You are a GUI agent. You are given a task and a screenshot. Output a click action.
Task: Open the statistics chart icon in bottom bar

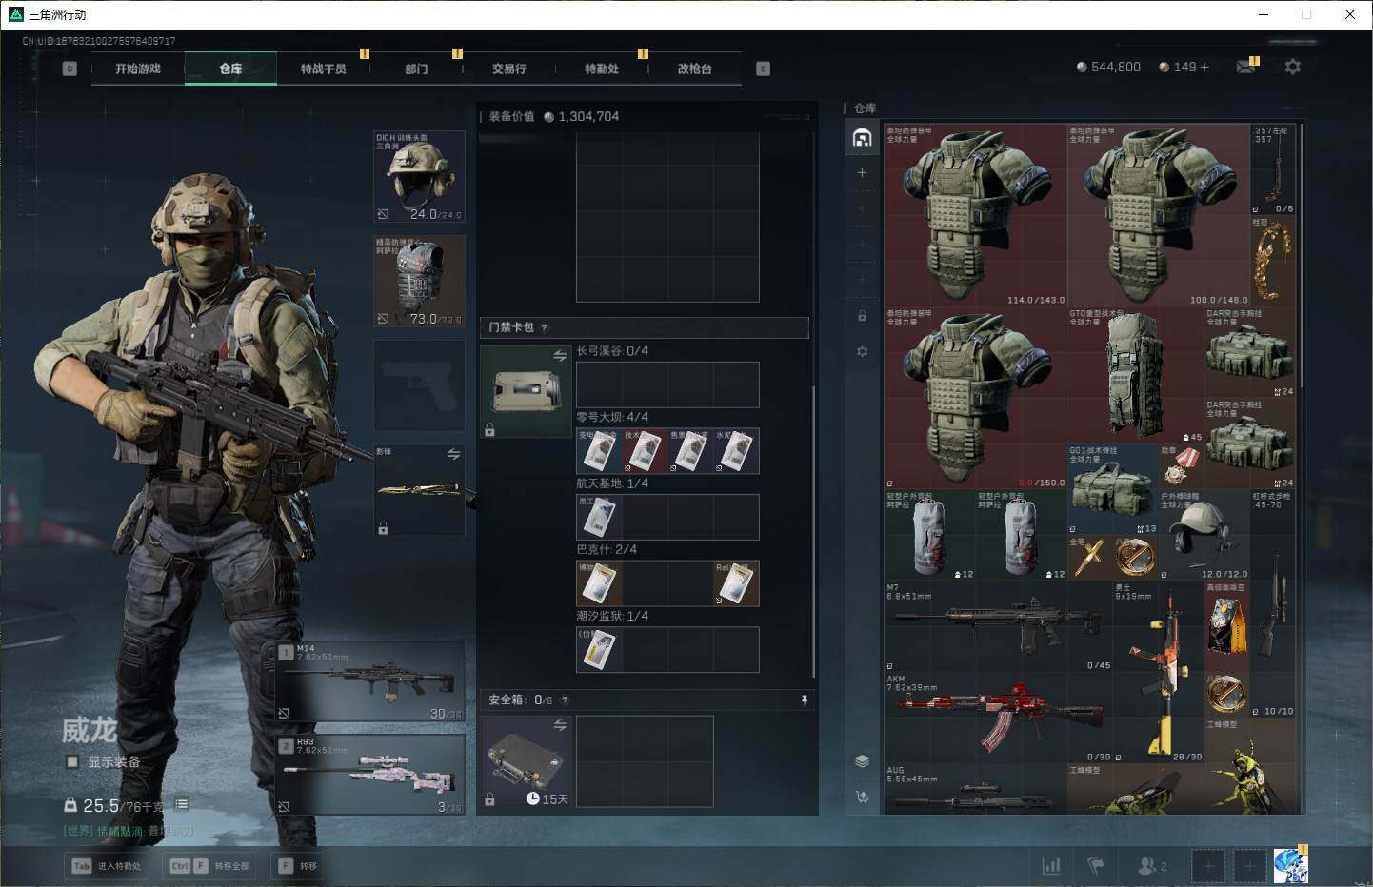[x=1051, y=866]
